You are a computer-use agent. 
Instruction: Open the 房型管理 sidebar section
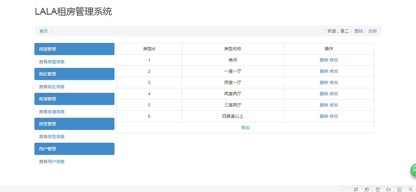pyautogui.click(x=74, y=124)
